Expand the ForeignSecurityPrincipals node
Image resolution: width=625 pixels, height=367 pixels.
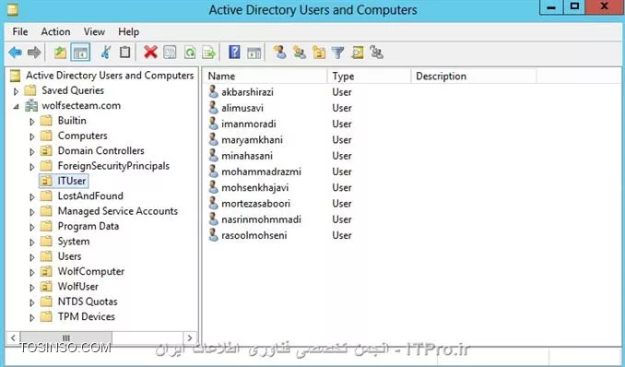[32, 167]
